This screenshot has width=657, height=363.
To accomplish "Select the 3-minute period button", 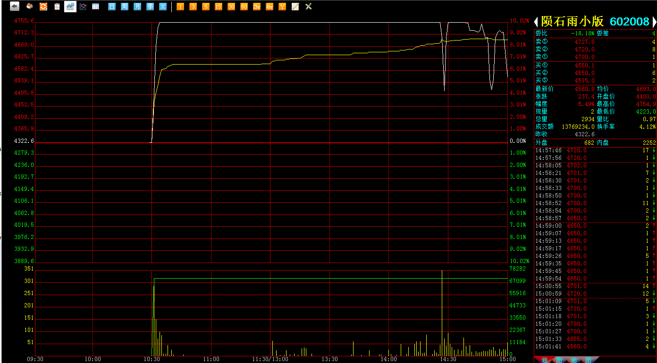I will pos(193,7).
